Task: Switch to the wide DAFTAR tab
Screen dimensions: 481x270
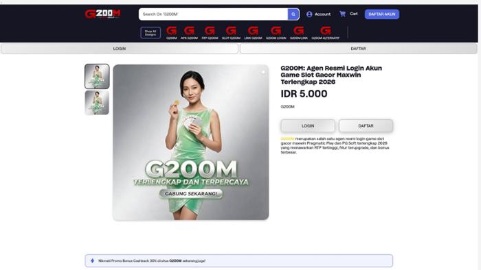Action: pyautogui.click(x=358, y=49)
